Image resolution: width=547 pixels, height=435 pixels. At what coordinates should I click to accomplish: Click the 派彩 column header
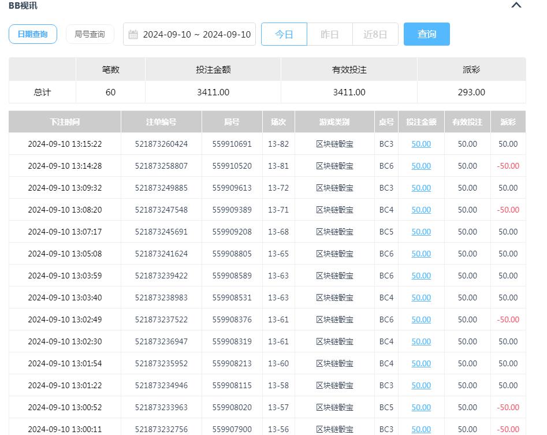click(508, 122)
